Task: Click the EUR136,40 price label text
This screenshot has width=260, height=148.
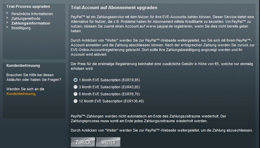Action: click(x=134, y=101)
